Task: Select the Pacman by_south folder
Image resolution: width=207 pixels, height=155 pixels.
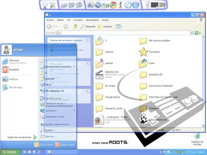Action: [x=109, y=109]
